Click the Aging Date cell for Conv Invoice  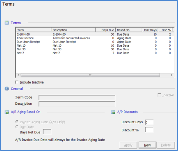(x=124, y=38)
